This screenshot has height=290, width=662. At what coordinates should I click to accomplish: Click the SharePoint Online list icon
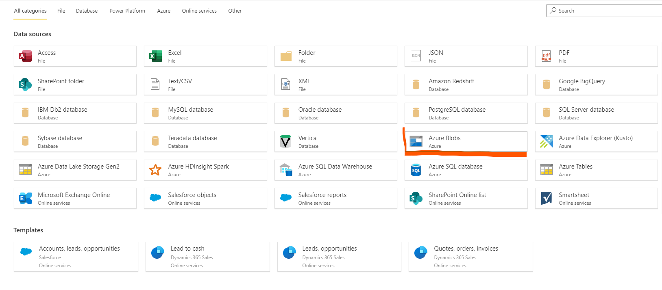(416, 198)
